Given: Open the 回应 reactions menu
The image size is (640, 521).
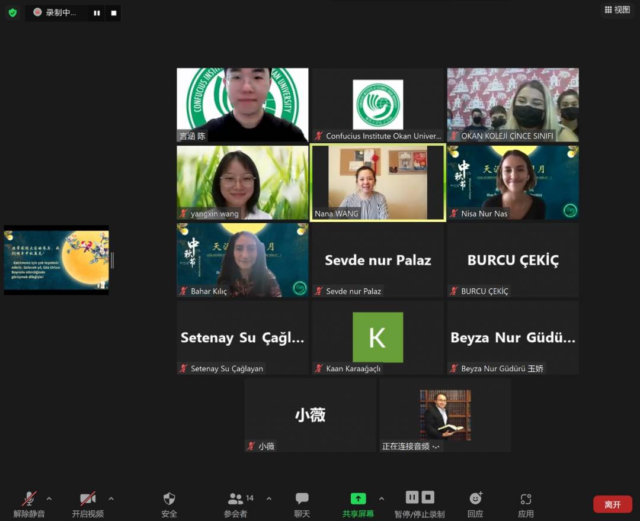Looking at the screenshot, I should (x=475, y=504).
